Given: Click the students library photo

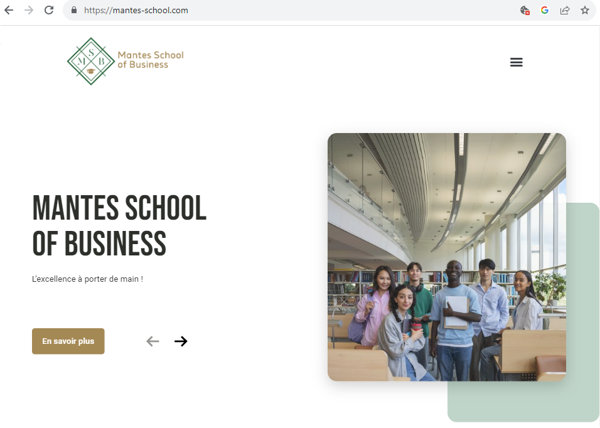Looking at the screenshot, I should click(x=447, y=257).
